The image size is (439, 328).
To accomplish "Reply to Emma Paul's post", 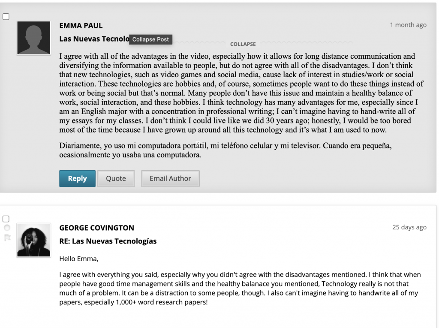I will point(77,178).
